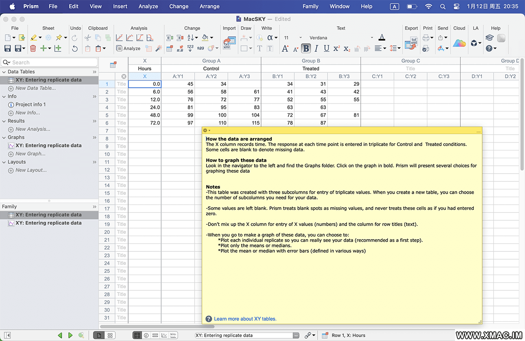Click the green go-forward arrow in status bar
525x341 pixels.
(70, 335)
